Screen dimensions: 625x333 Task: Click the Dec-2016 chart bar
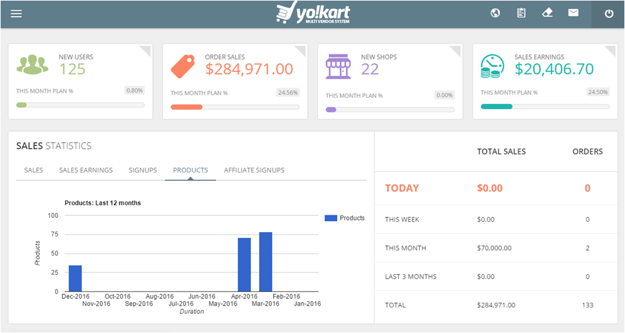[75, 279]
